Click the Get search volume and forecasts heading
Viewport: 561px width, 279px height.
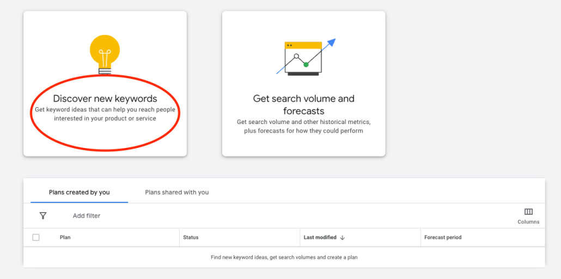click(303, 104)
